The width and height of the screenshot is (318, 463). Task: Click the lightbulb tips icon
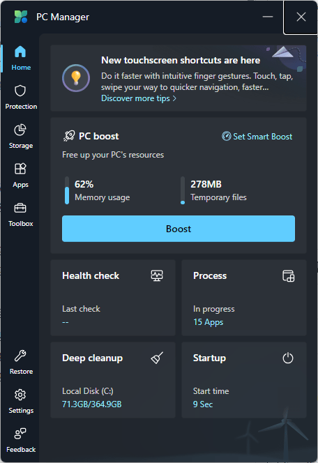tap(76, 78)
